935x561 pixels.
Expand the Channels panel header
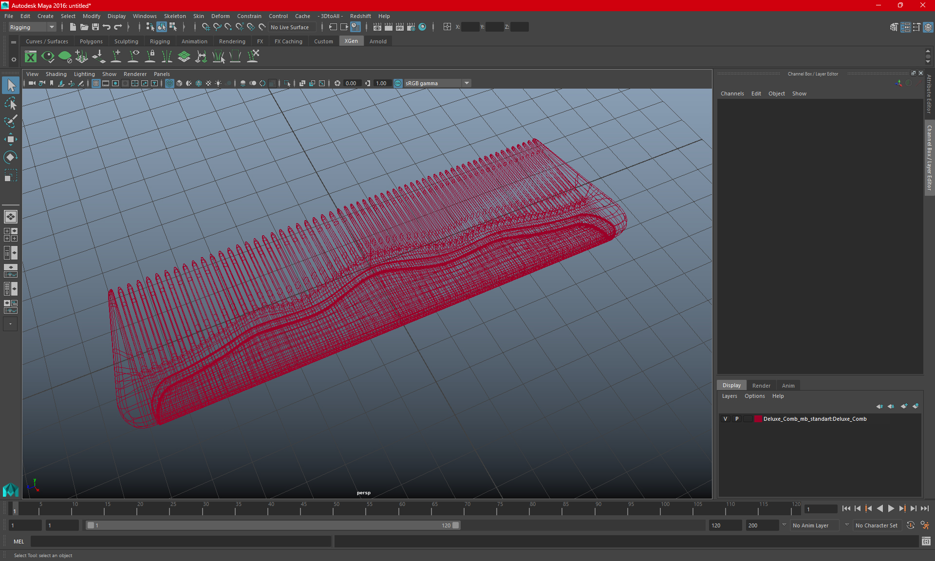pos(732,93)
